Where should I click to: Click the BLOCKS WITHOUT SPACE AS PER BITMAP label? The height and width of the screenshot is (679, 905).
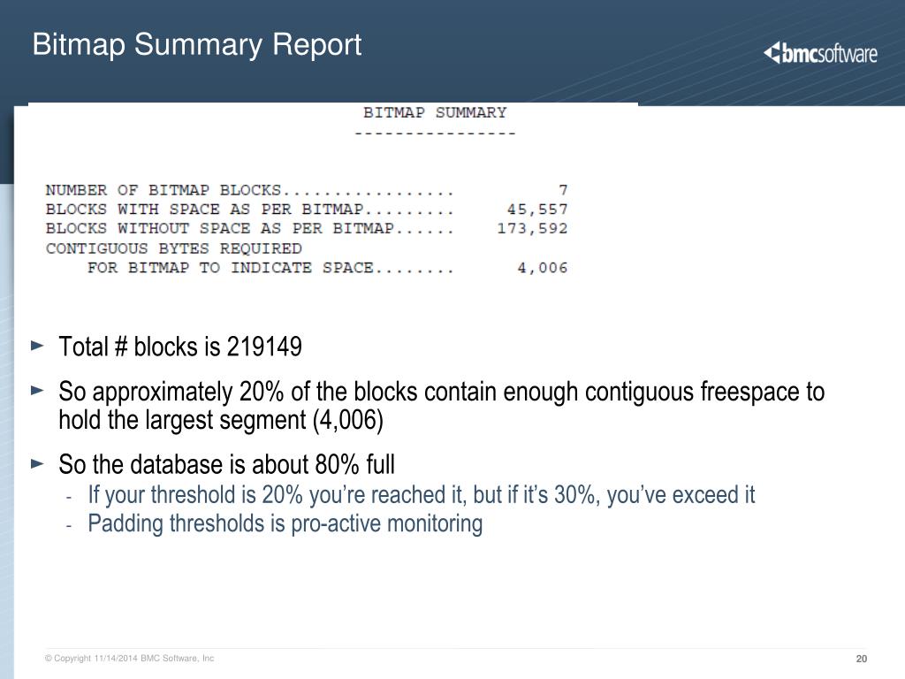(220, 229)
